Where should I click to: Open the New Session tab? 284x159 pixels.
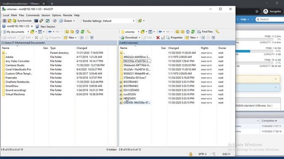tap(45, 26)
